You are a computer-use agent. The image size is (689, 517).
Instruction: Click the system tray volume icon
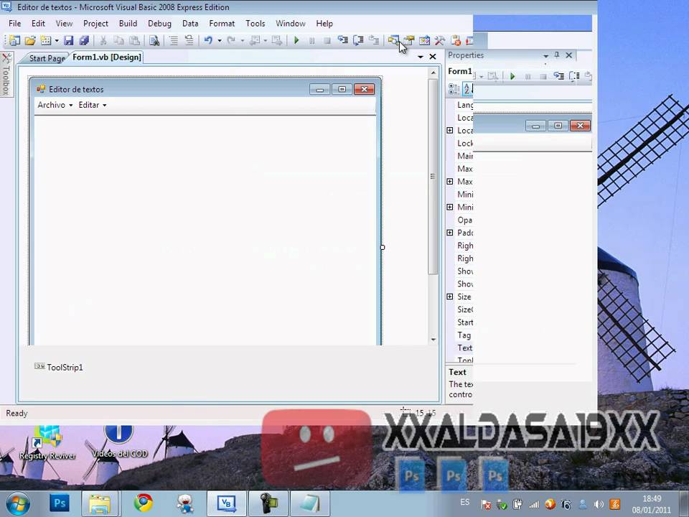(x=599, y=504)
